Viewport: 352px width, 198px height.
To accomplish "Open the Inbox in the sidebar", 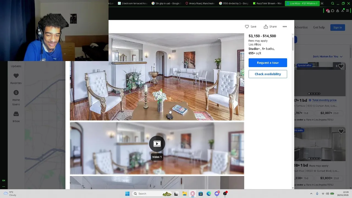I will pyautogui.click(x=16, y=117).
